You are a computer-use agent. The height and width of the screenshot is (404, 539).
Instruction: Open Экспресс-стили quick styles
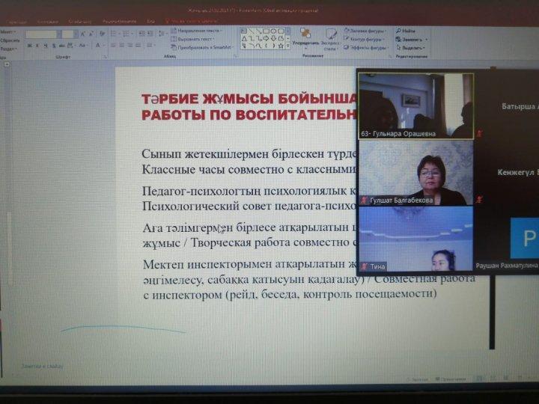330,39
